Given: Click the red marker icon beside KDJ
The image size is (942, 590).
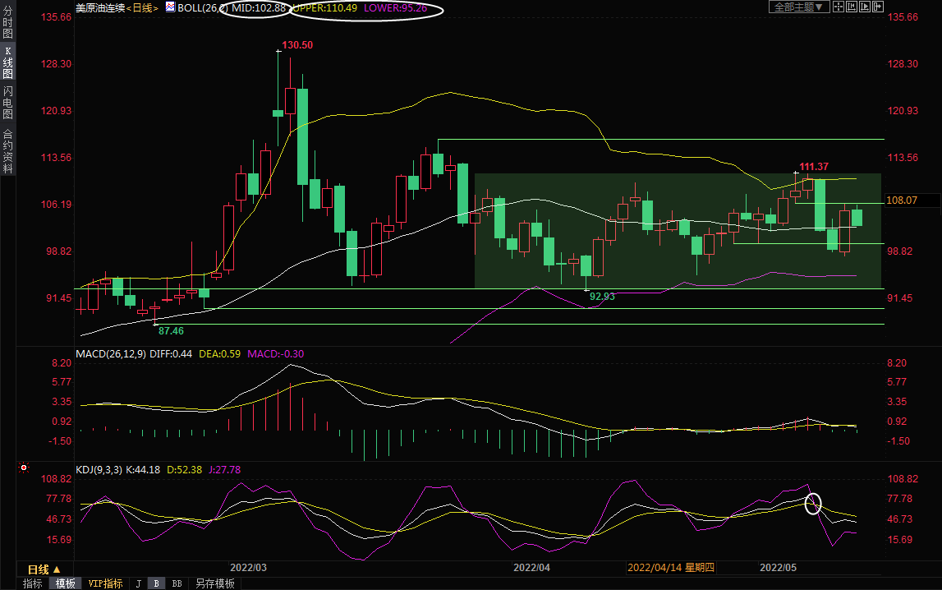Looking at the screenshot, I should (x=24, y=468).
